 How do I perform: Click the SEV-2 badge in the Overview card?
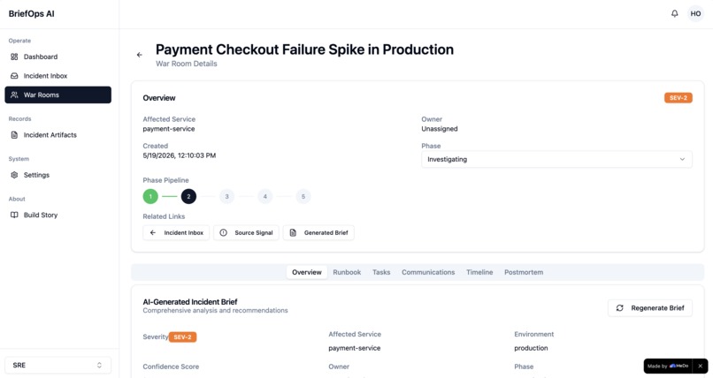tap(678, 97)
